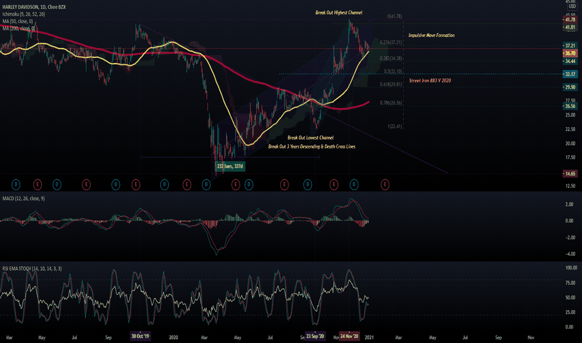Click the April 2020 earnings E marker
Viewport: 582px width, 343px height.
235,185
